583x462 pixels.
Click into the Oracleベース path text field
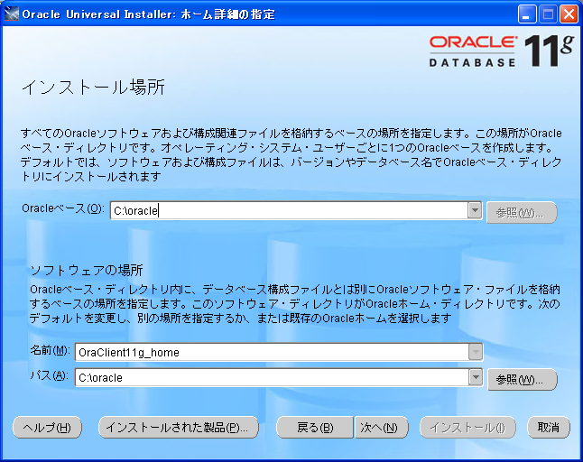[287, 211]
